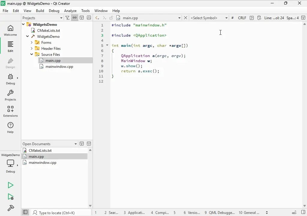The width and height of the screenshot is (307, 216).
Task: Collapse the Source Files folder
Action: point(32,55)
